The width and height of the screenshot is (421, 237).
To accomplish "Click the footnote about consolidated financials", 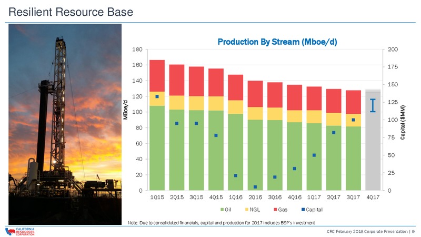I will pyautogui.click(x=221, y=223).
